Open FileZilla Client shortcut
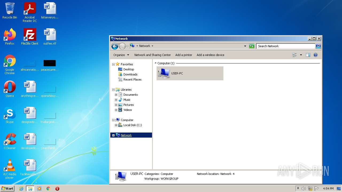 (30, 37)
